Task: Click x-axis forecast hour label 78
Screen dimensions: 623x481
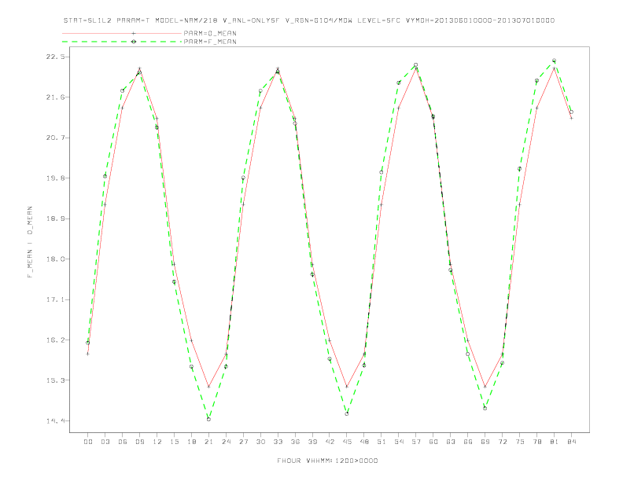Action: pos(537,442)
